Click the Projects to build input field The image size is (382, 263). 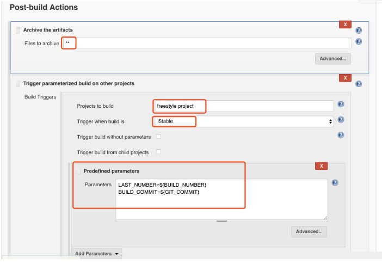click(x=243, y=106)
